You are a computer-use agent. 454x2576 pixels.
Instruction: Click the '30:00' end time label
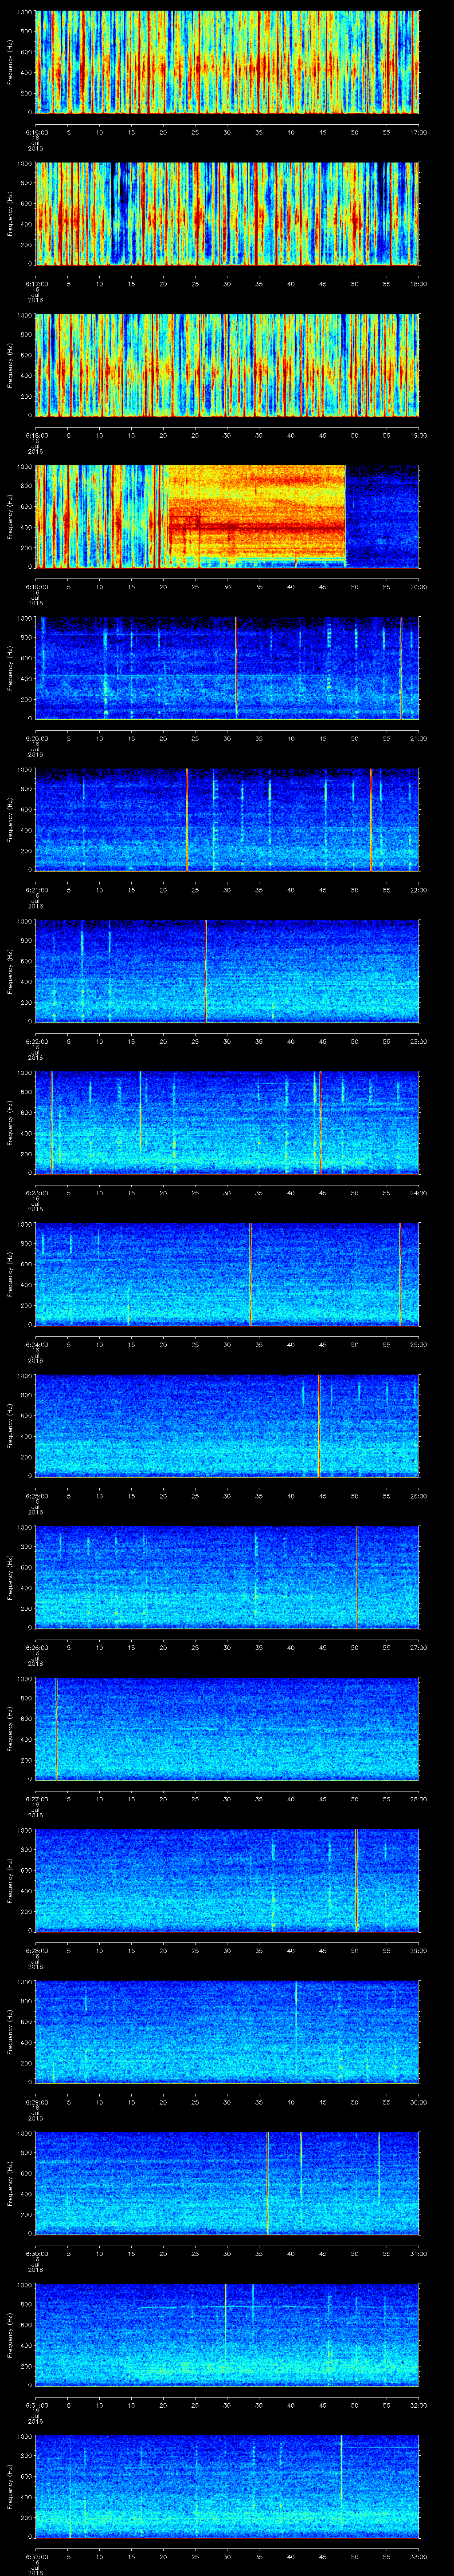point(418,2101)
